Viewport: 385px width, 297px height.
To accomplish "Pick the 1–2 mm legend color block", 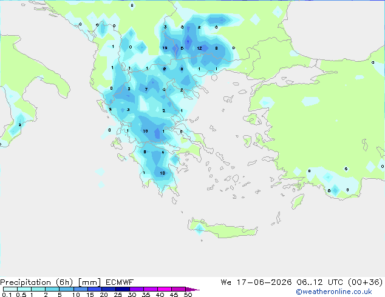I will tap(38, 289).
